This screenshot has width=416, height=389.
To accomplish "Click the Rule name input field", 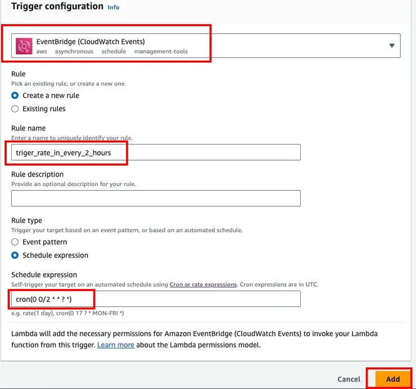I will [156, 152].
